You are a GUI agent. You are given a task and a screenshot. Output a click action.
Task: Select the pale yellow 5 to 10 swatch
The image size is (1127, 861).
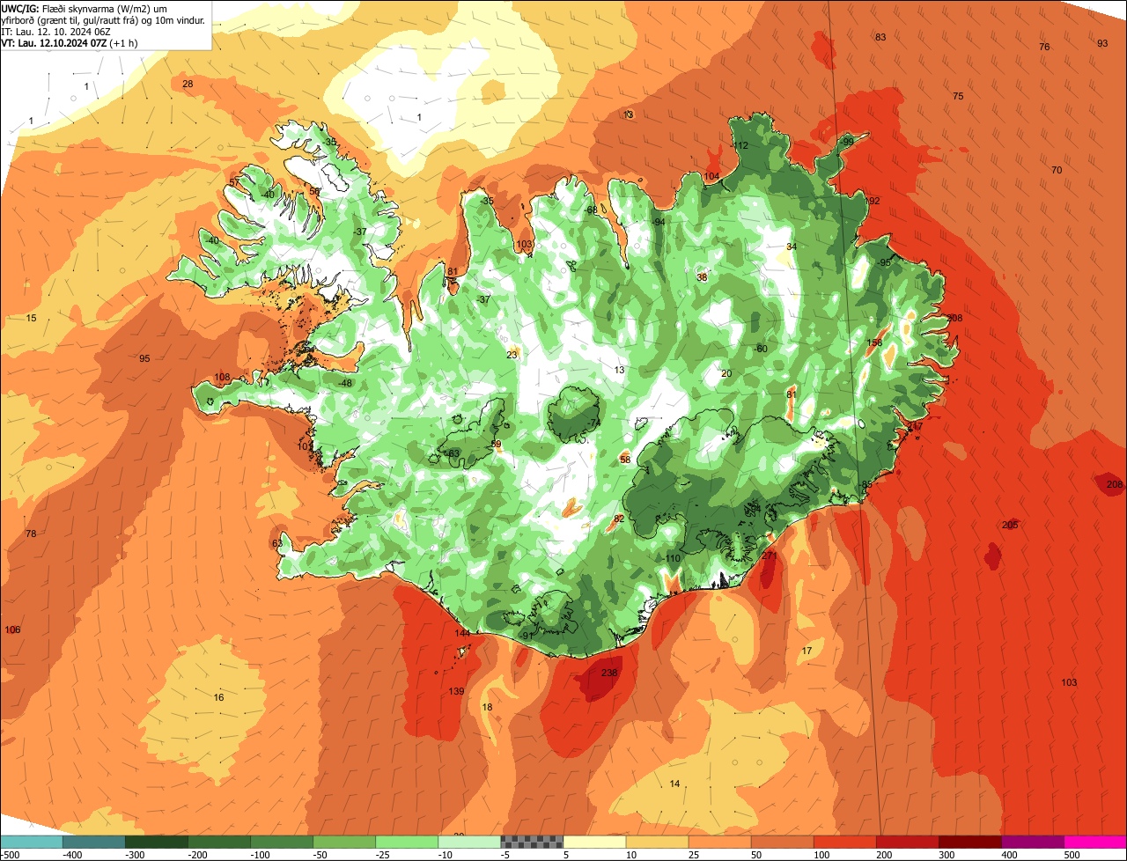[593, 842]
